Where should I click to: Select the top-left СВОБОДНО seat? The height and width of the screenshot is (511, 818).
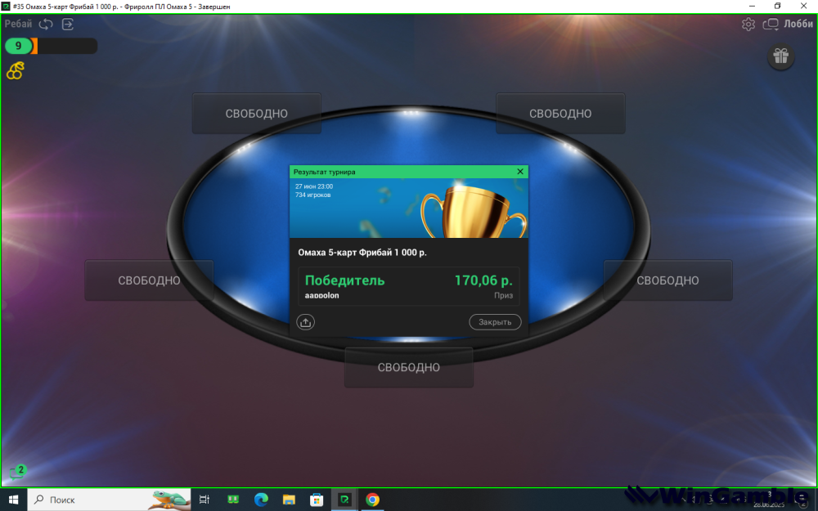click(x=256, y=114)
